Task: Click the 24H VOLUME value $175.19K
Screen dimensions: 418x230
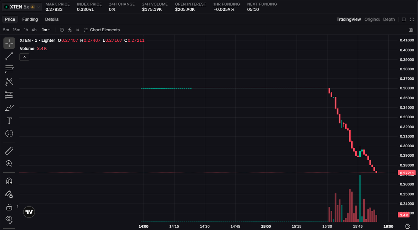Action: click(152, 9)
